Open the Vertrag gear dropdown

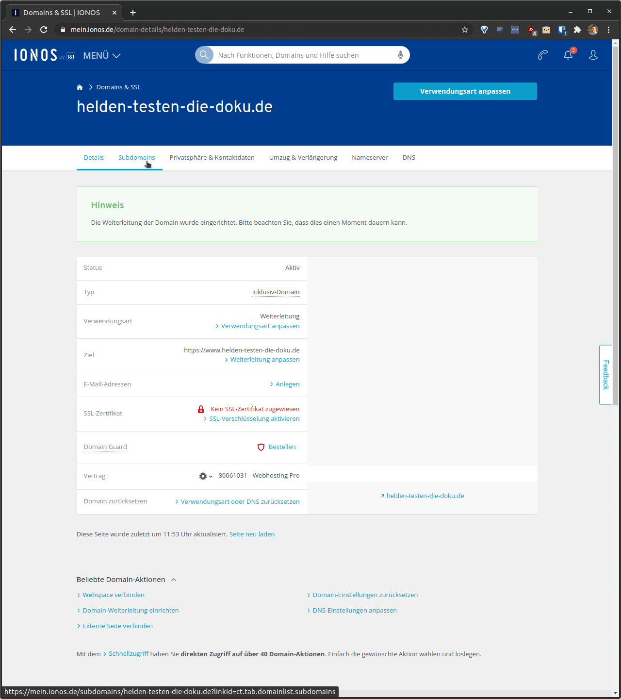[x=206, y=476]
